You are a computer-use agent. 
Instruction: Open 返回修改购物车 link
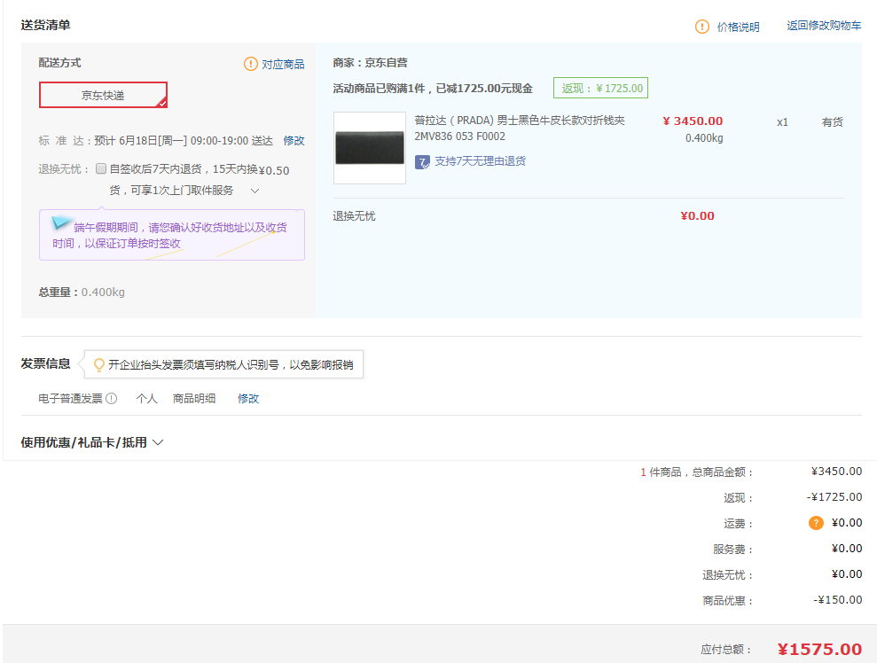pyautogui.click(x=824, y=26)
